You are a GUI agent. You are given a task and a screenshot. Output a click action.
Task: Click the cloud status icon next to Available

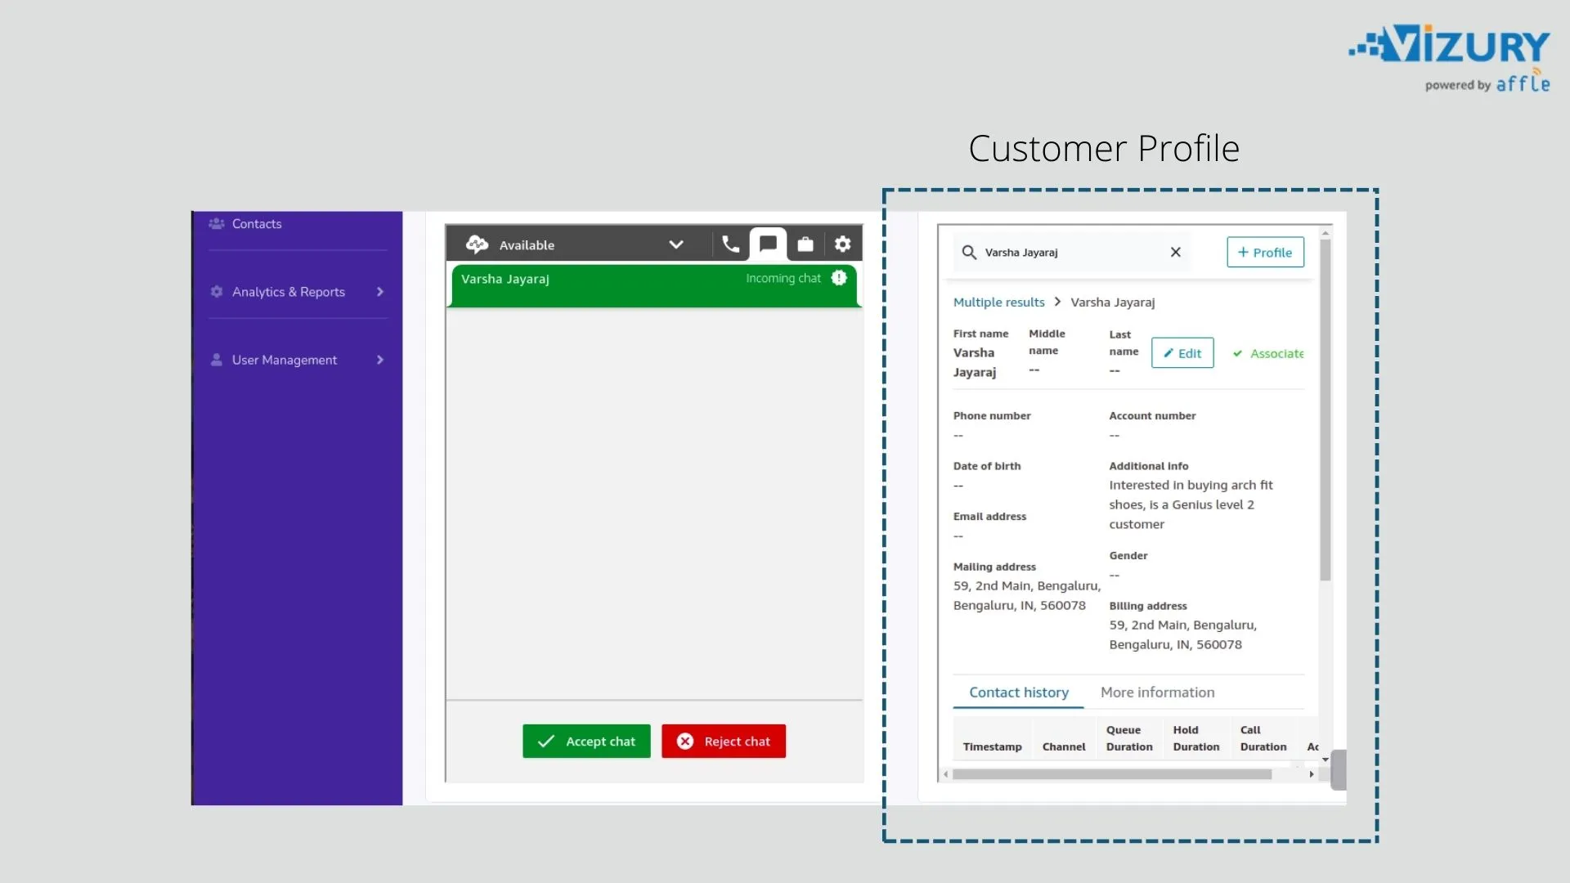point(477,244)
